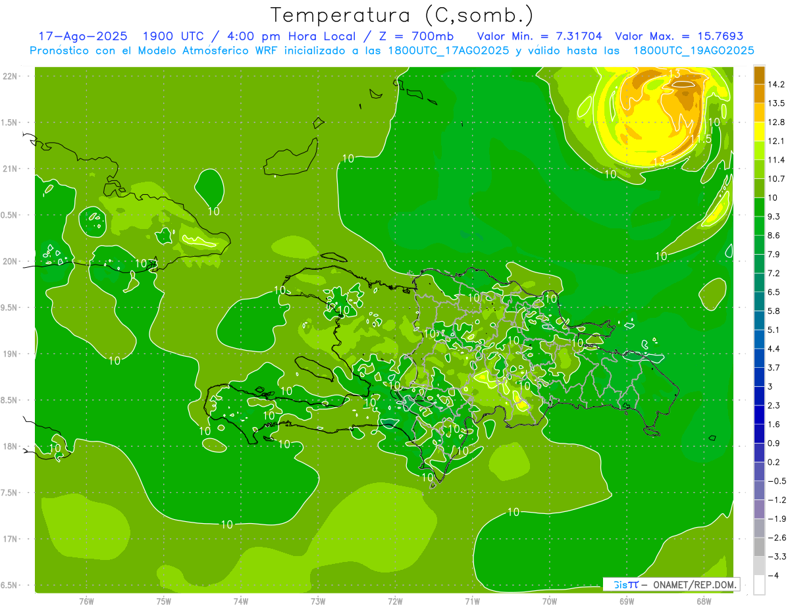Click the 20N latitude axis label

pyautogui.click(x=11, y=261)
